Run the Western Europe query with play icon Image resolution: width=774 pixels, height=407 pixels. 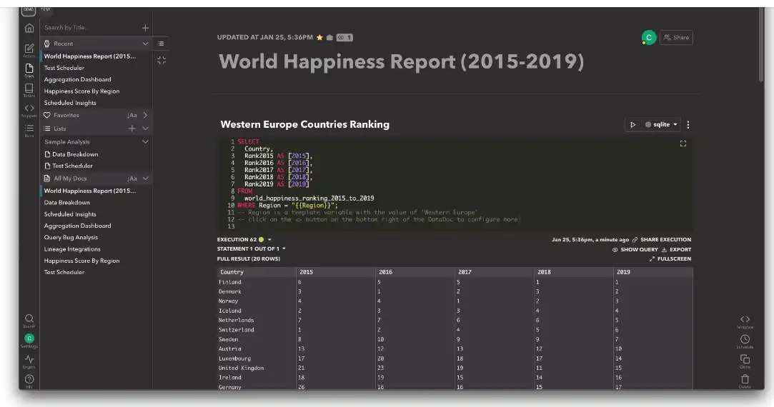pos(632,125)
